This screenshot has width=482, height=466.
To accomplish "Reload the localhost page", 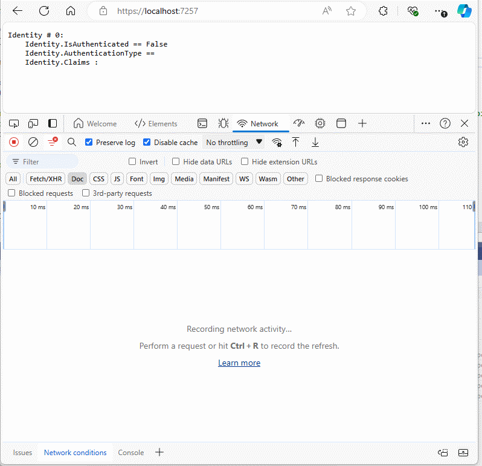I will click(44, 11).
